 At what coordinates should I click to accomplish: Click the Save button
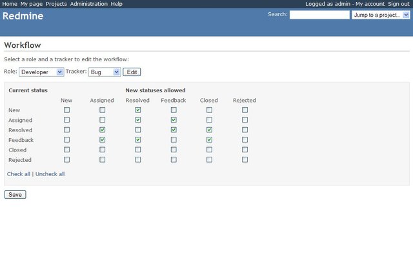click(x=15, y=195)
